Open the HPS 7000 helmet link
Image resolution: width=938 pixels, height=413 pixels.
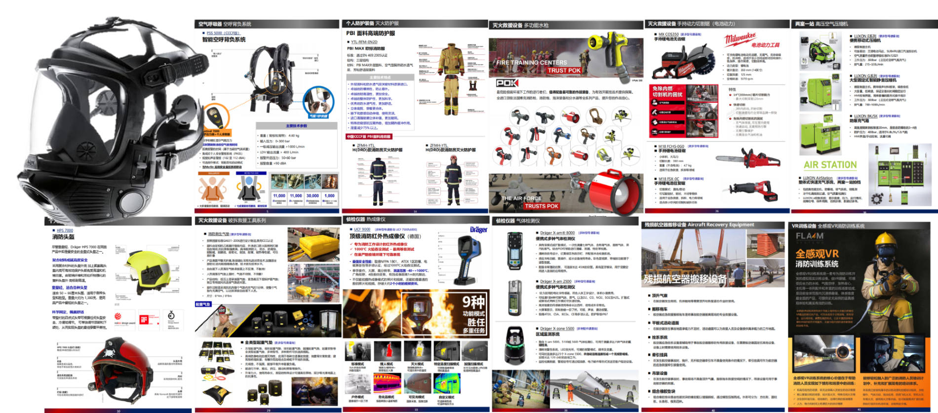point(65,230)
